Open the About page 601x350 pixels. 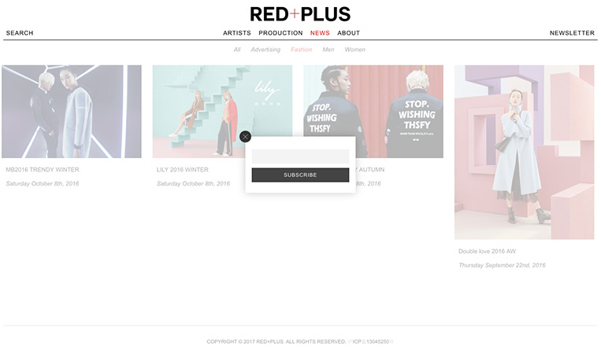point(348,33)
